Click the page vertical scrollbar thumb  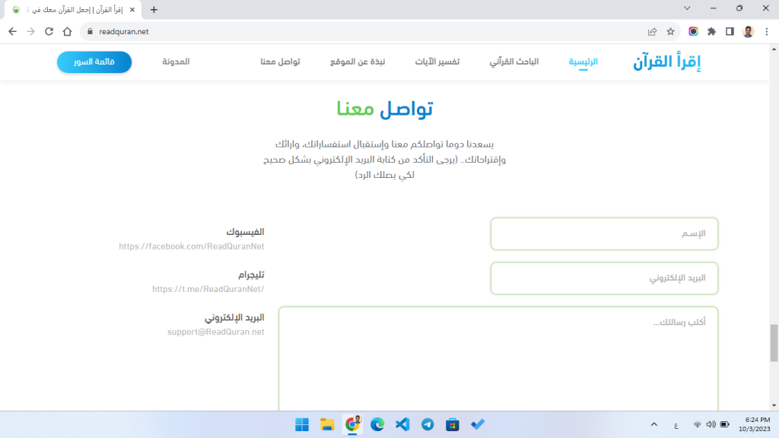click(x=774, y=343)
